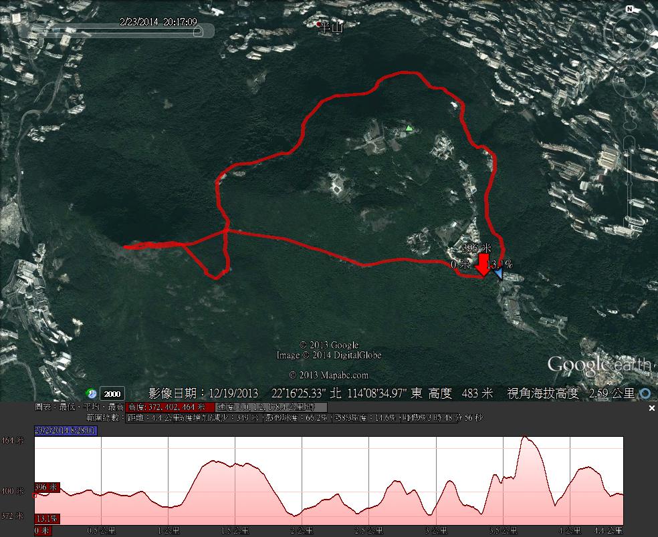Image resolution: width=658 pixels, height=537 pixels.
Task: Click the North indicator on the compass
Action: click(629, 9)
